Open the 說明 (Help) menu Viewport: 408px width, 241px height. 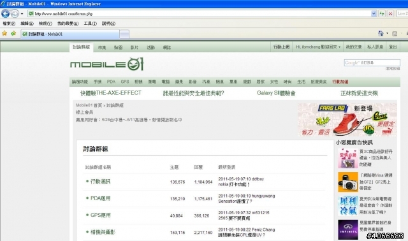click(108, 24)
